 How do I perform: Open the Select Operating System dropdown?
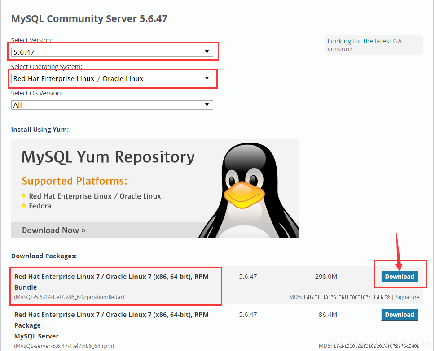tap(112, 79)
